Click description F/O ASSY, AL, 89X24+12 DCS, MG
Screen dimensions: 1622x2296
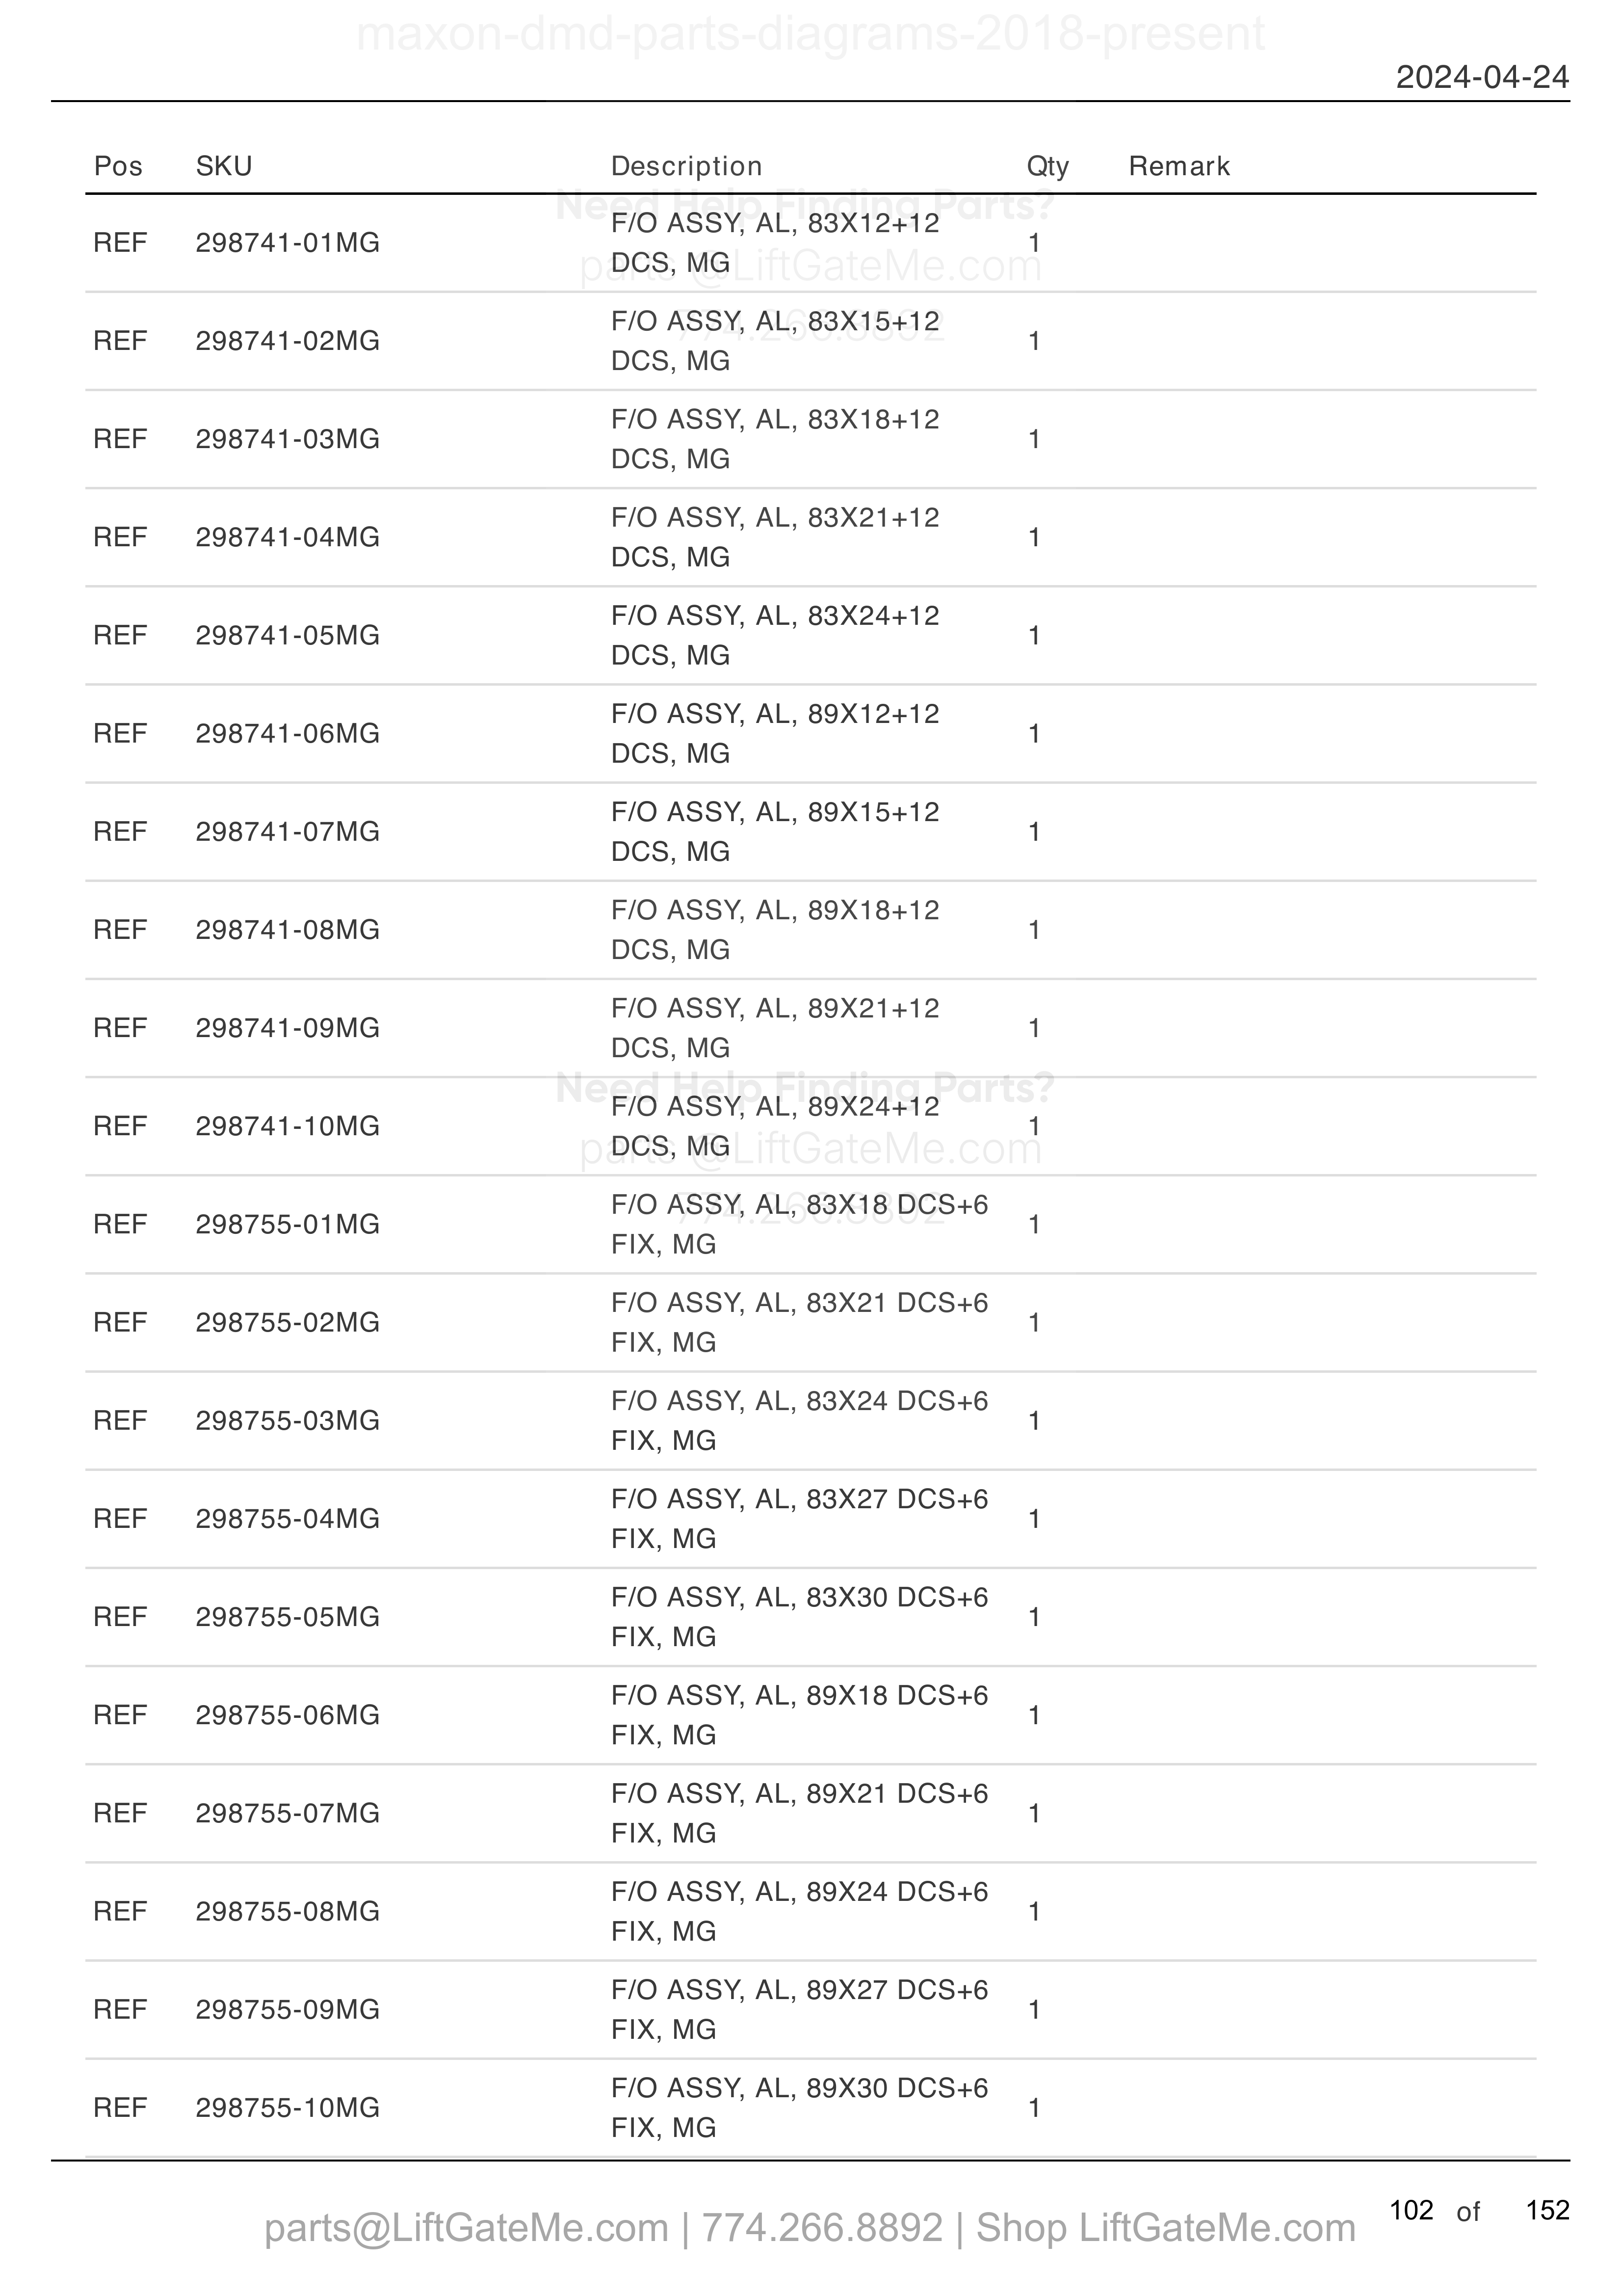776,1126
